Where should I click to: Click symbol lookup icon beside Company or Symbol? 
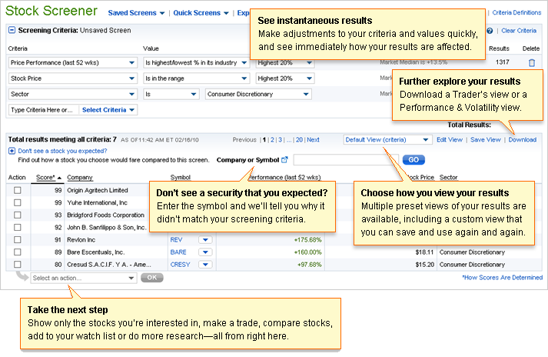click(284, 160)
